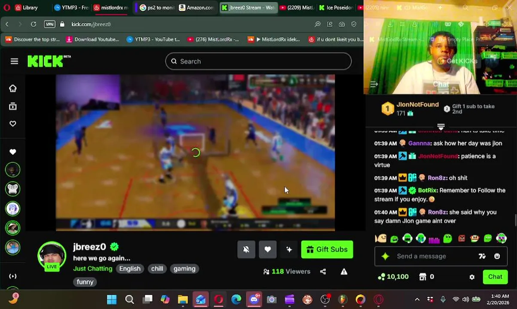
Task: Open channel points 10,100 balance
Action: [393, 277]
